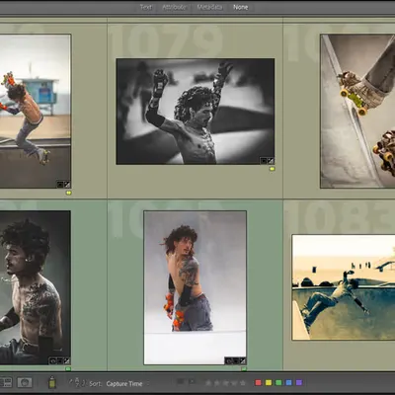Image resolution: width=395 pixels, height=395 pixels.
Task: Click develop adjustments badge on gray backdrop photo
Action: 243,360
